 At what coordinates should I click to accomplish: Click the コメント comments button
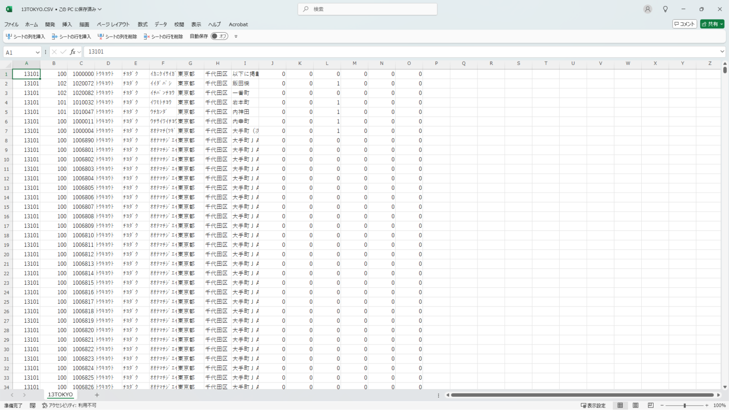pyautogui.click(x=684, y=24)
